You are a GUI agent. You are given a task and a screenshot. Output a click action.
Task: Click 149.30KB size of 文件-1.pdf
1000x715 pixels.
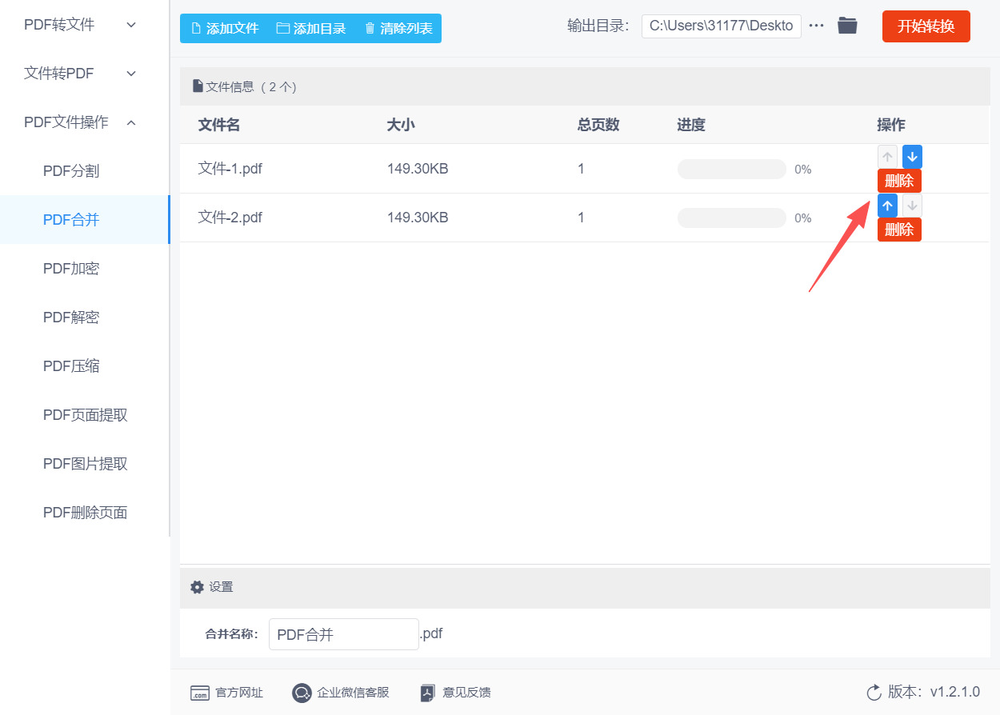418,169
